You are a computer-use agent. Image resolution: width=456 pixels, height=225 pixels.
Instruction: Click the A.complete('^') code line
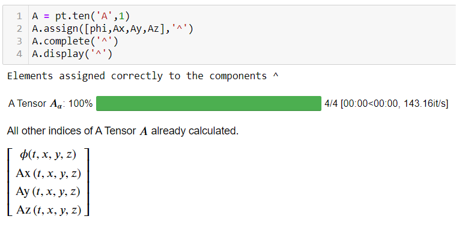(75, 41)
